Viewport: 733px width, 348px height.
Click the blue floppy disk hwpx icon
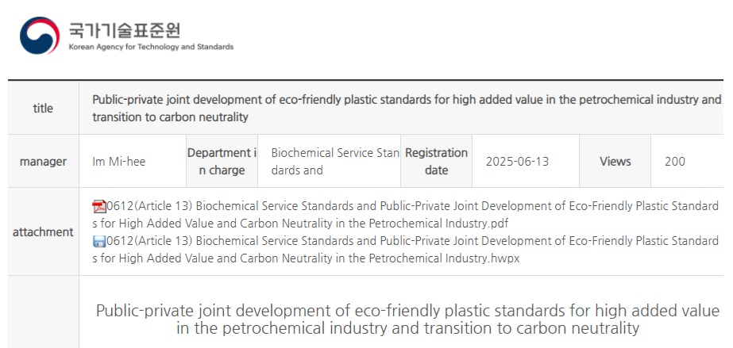point(99,242)
